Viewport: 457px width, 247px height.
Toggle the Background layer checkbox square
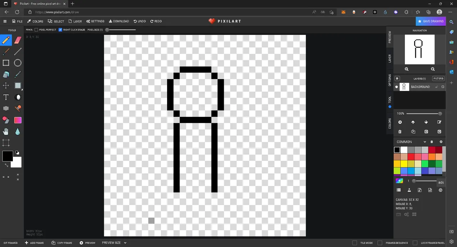click(443, 87)
